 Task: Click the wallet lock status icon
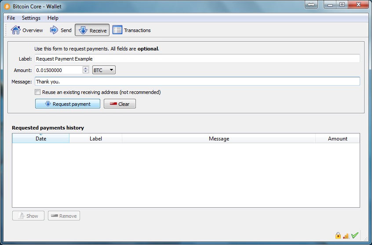pos(338,235)
